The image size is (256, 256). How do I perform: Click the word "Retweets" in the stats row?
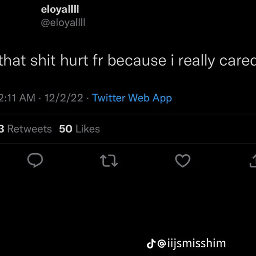(29, 129)
